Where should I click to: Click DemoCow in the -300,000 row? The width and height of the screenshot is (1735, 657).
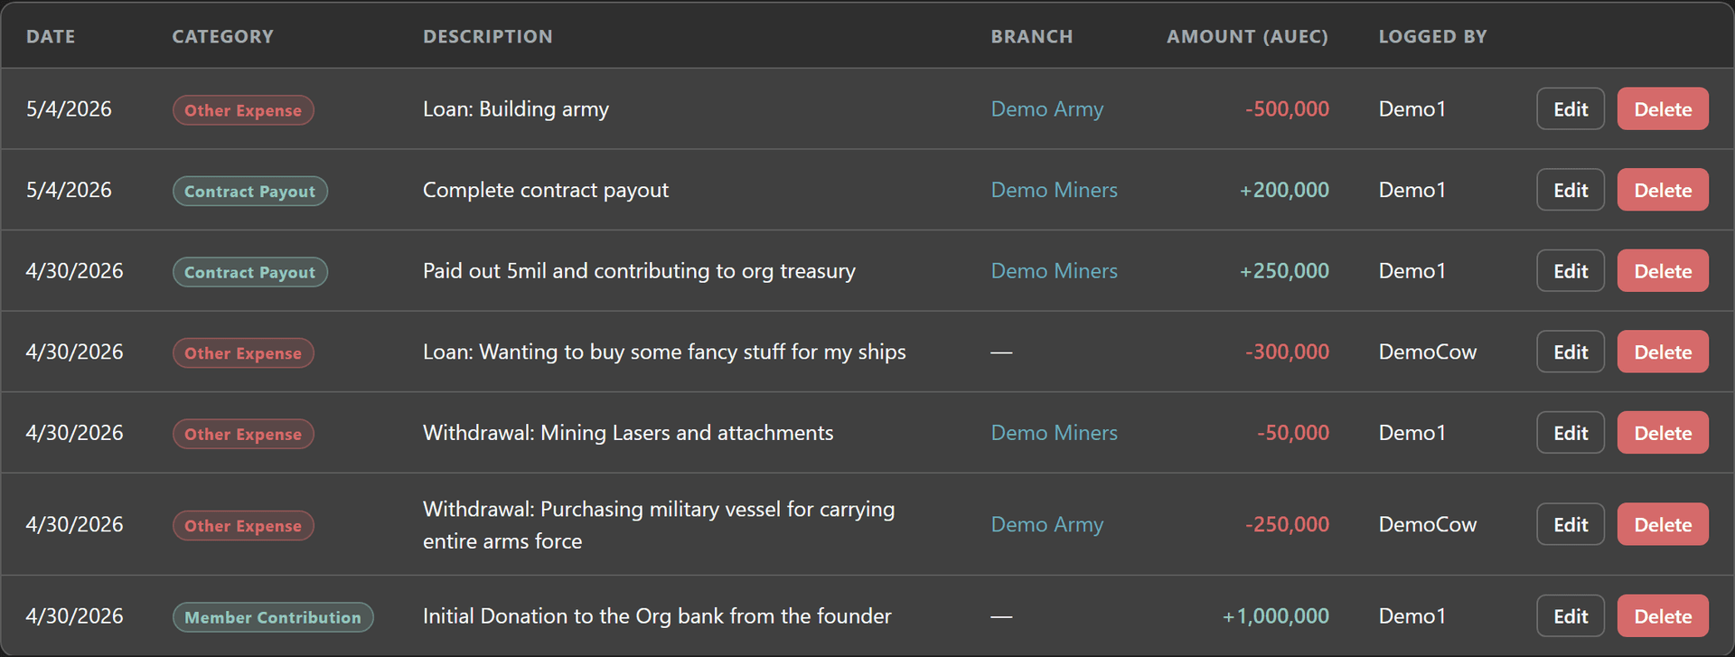pyautogui.click(x=1428, y=352)
